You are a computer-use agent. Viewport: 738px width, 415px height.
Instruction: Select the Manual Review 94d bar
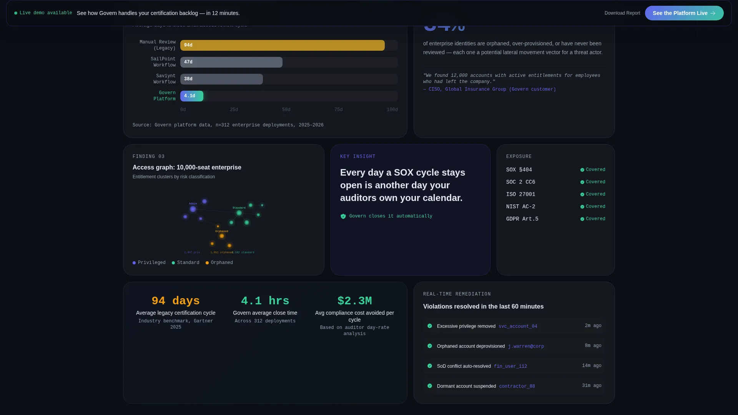pyautogui.click(x=283, y=45)
